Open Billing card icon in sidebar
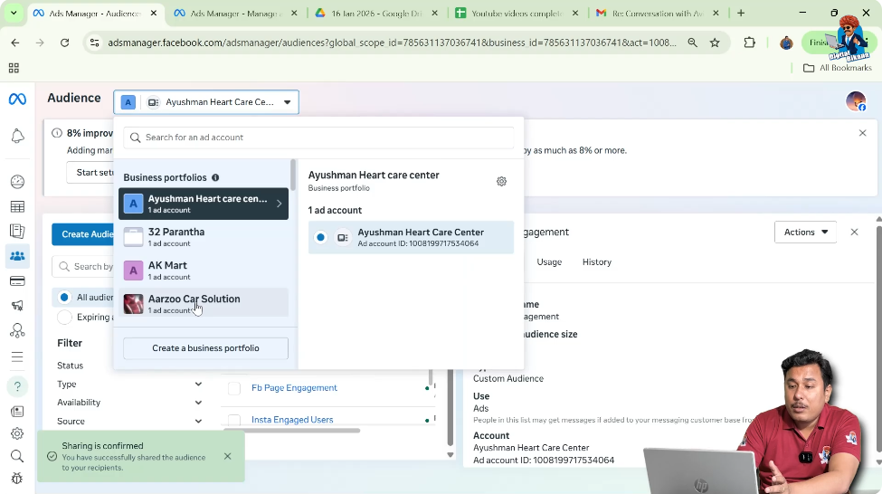This screenshot has height=494, width=882. [x=17, y=281]
